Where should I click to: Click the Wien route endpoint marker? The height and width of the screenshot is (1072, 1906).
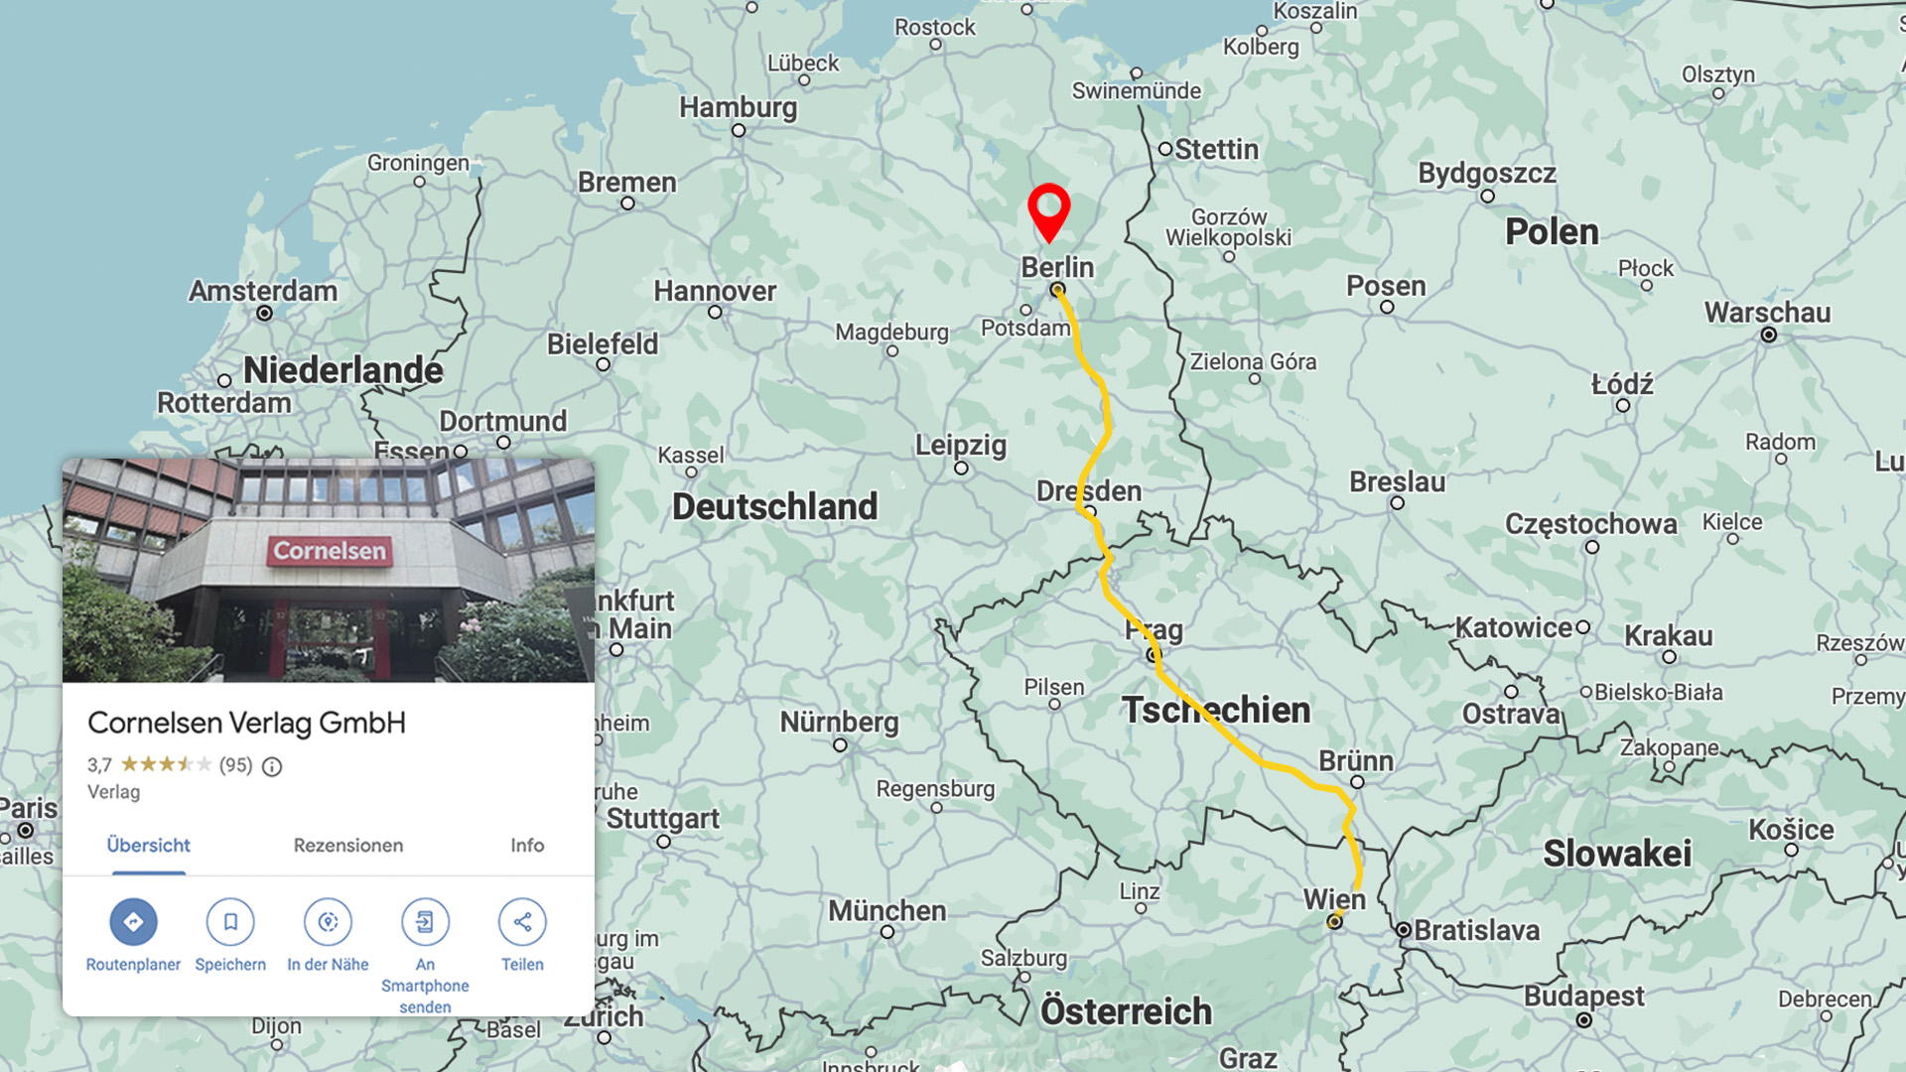1334,922
